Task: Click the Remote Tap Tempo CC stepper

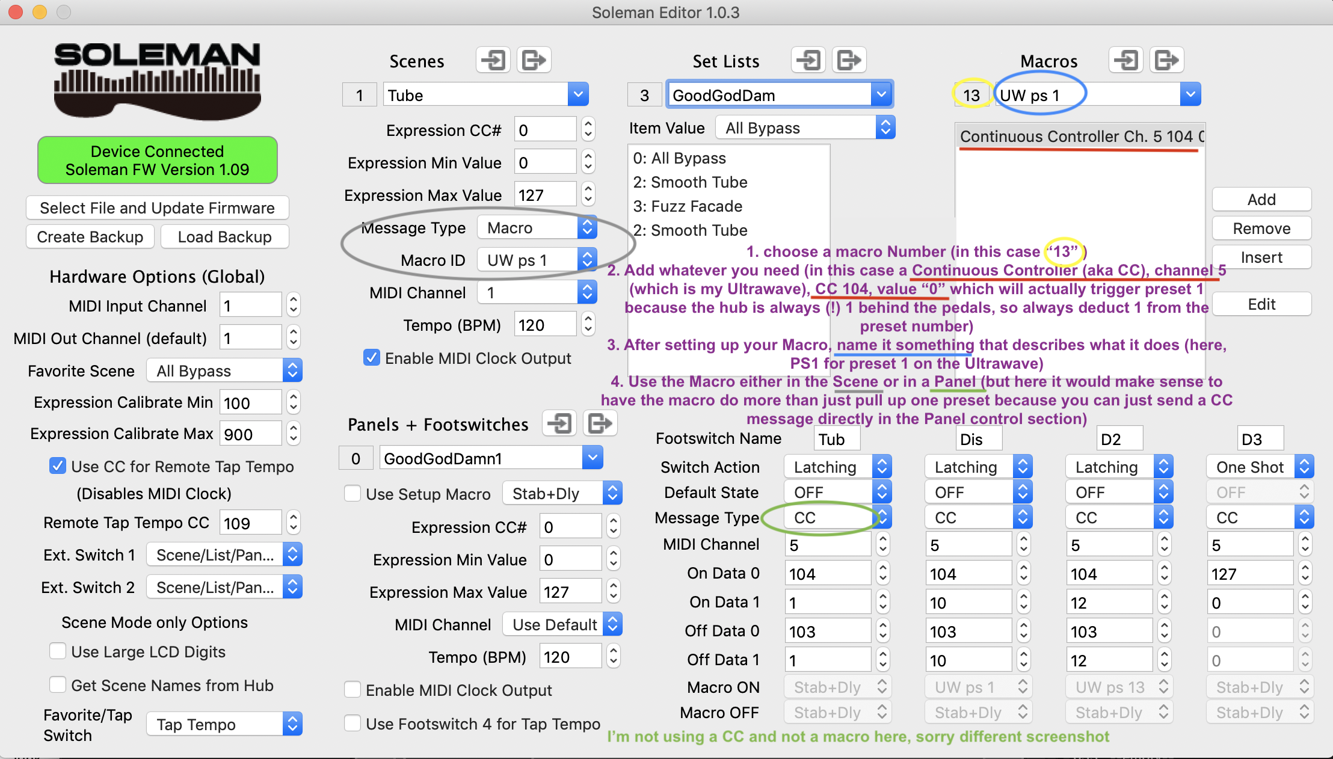Action: tap(293, 523)
